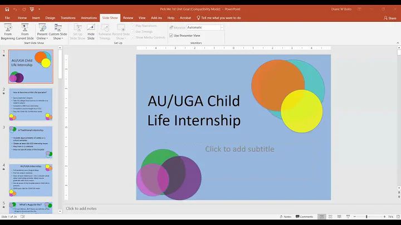
Task: Click the zoom slider handle
Action: 366,217
